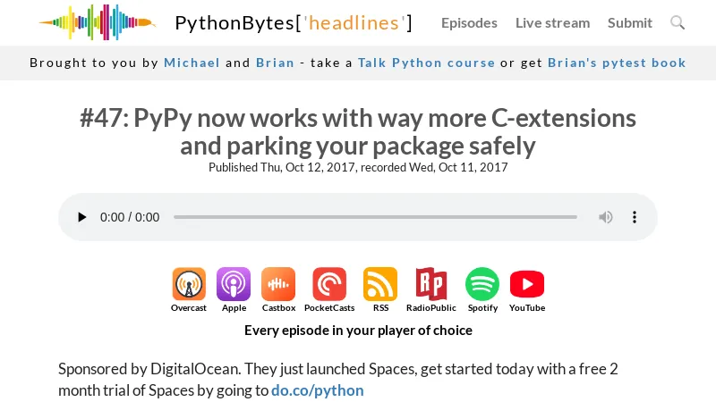Open the PocketCasts icon
Image resolution: width=716 pixels, height=402 pixels.
pyautogui.click(x=328, y=285)
